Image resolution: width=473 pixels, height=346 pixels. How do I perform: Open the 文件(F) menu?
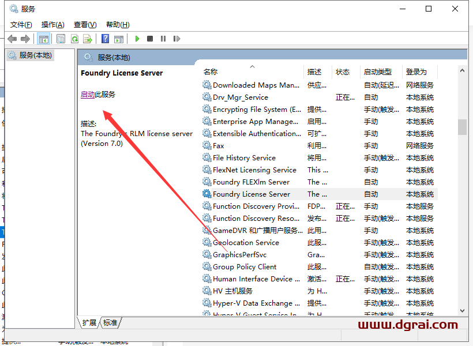(x=21, y=25)
